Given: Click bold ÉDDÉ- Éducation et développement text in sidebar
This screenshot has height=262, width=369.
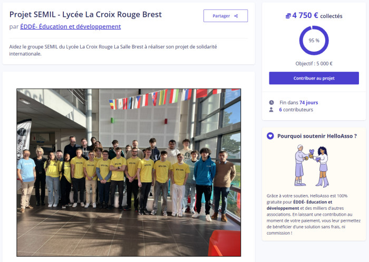Looking at the screenshot, I should click(299, 205).
